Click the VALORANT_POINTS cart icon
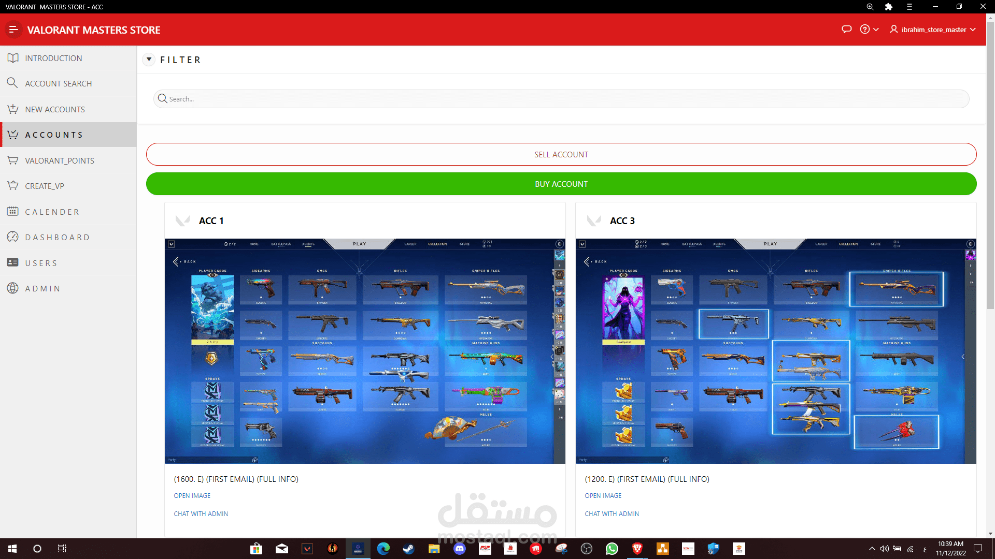Viewport: 995px width, 559px height. click(13, 160)
